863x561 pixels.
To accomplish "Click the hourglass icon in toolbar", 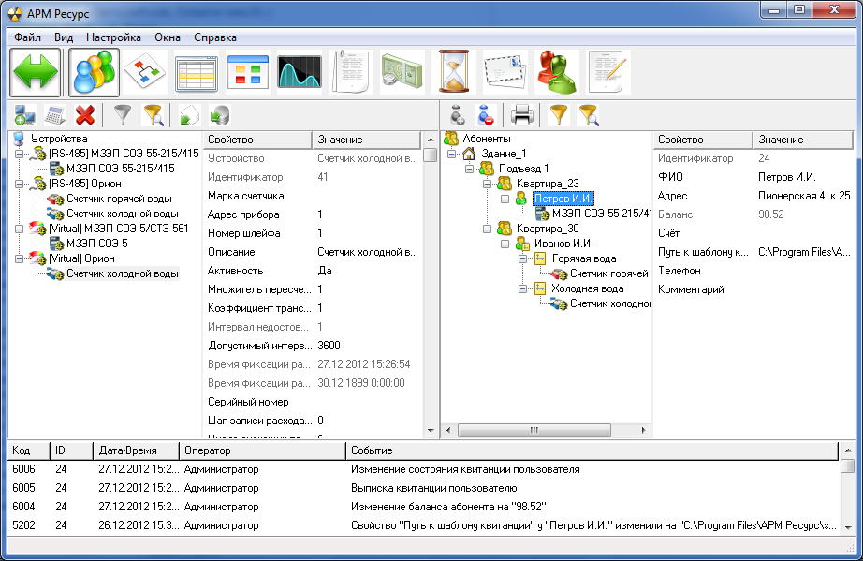I will click(453, 72).
